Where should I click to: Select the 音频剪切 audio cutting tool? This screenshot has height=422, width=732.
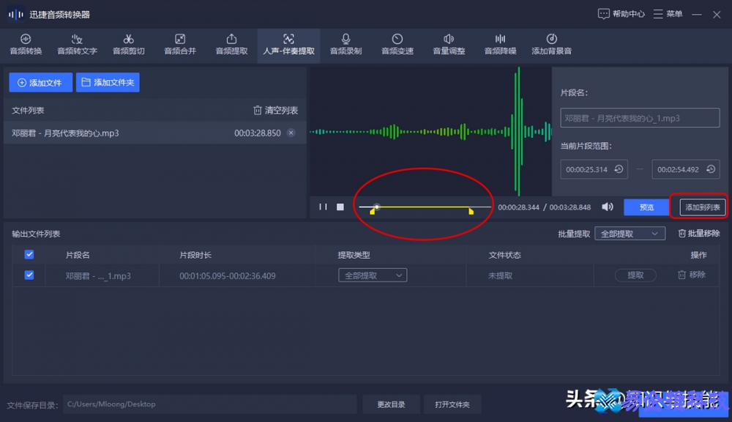[128, 44]
